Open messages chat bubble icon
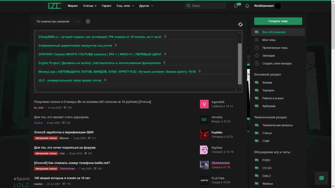 tap(236, 6)
